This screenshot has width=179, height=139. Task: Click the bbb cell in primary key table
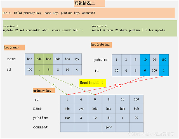coord(136,109)
